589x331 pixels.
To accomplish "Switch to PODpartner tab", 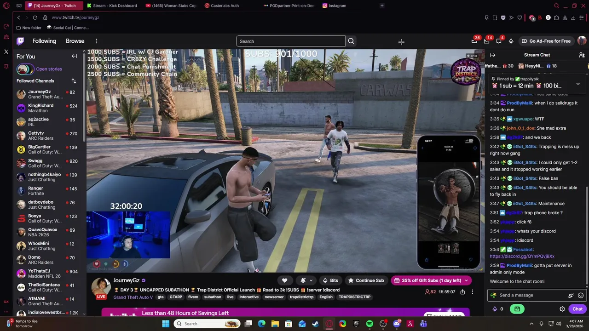I will [288, 6].
